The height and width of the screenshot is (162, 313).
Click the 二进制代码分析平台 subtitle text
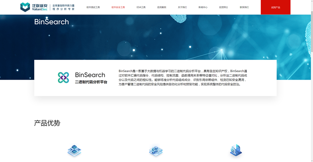pos(91,82)
